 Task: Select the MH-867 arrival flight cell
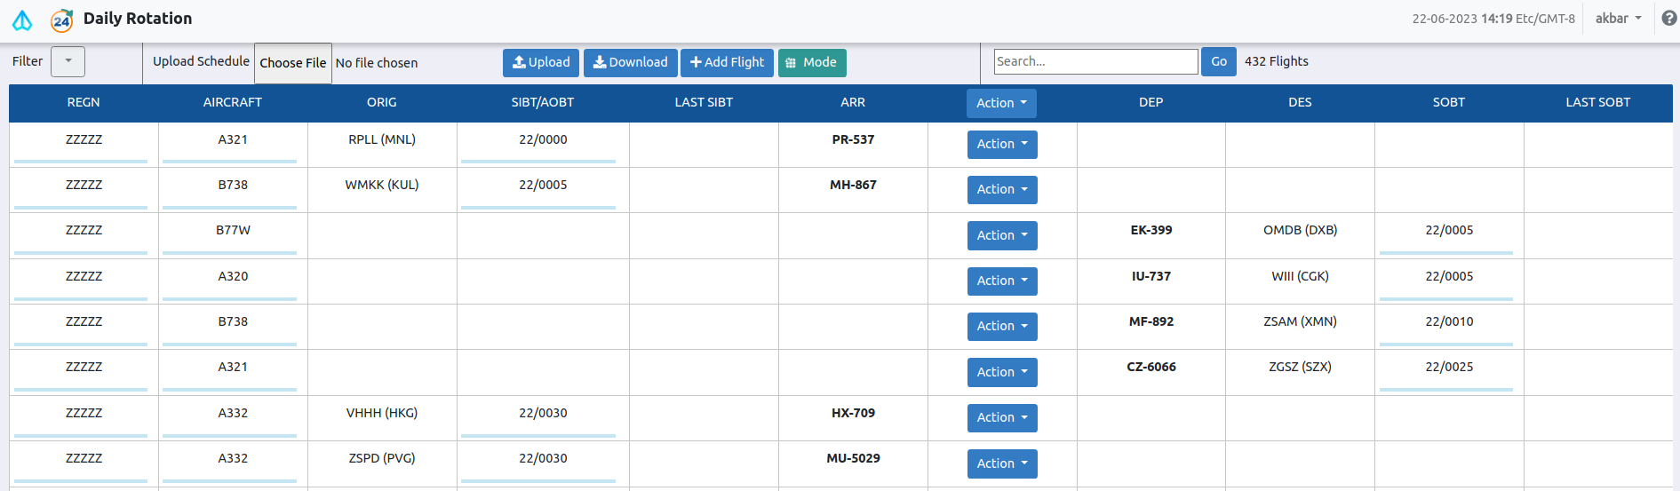853,185
